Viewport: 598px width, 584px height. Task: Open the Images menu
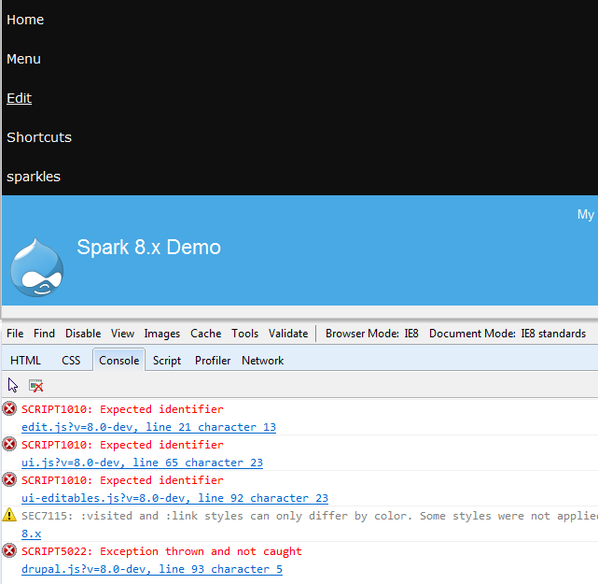coord(162,334)
